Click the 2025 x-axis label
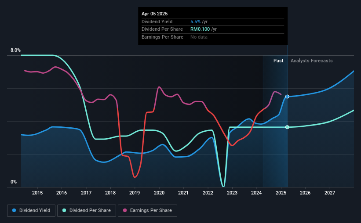 pos(281,193)
